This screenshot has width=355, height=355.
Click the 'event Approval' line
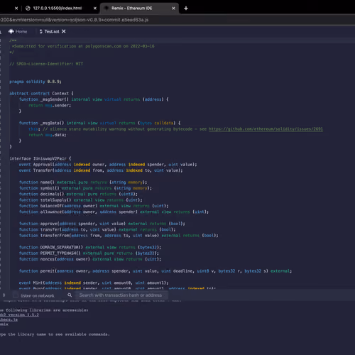108,165
